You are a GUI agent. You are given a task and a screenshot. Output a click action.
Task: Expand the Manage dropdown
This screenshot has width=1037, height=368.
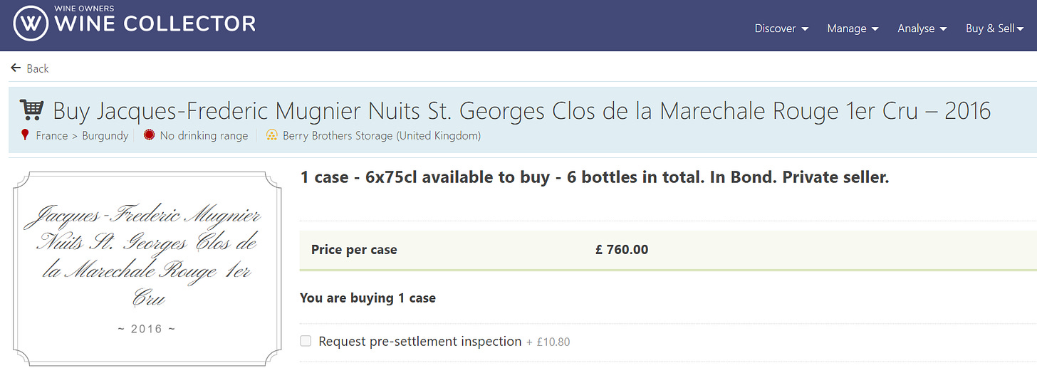853,28
